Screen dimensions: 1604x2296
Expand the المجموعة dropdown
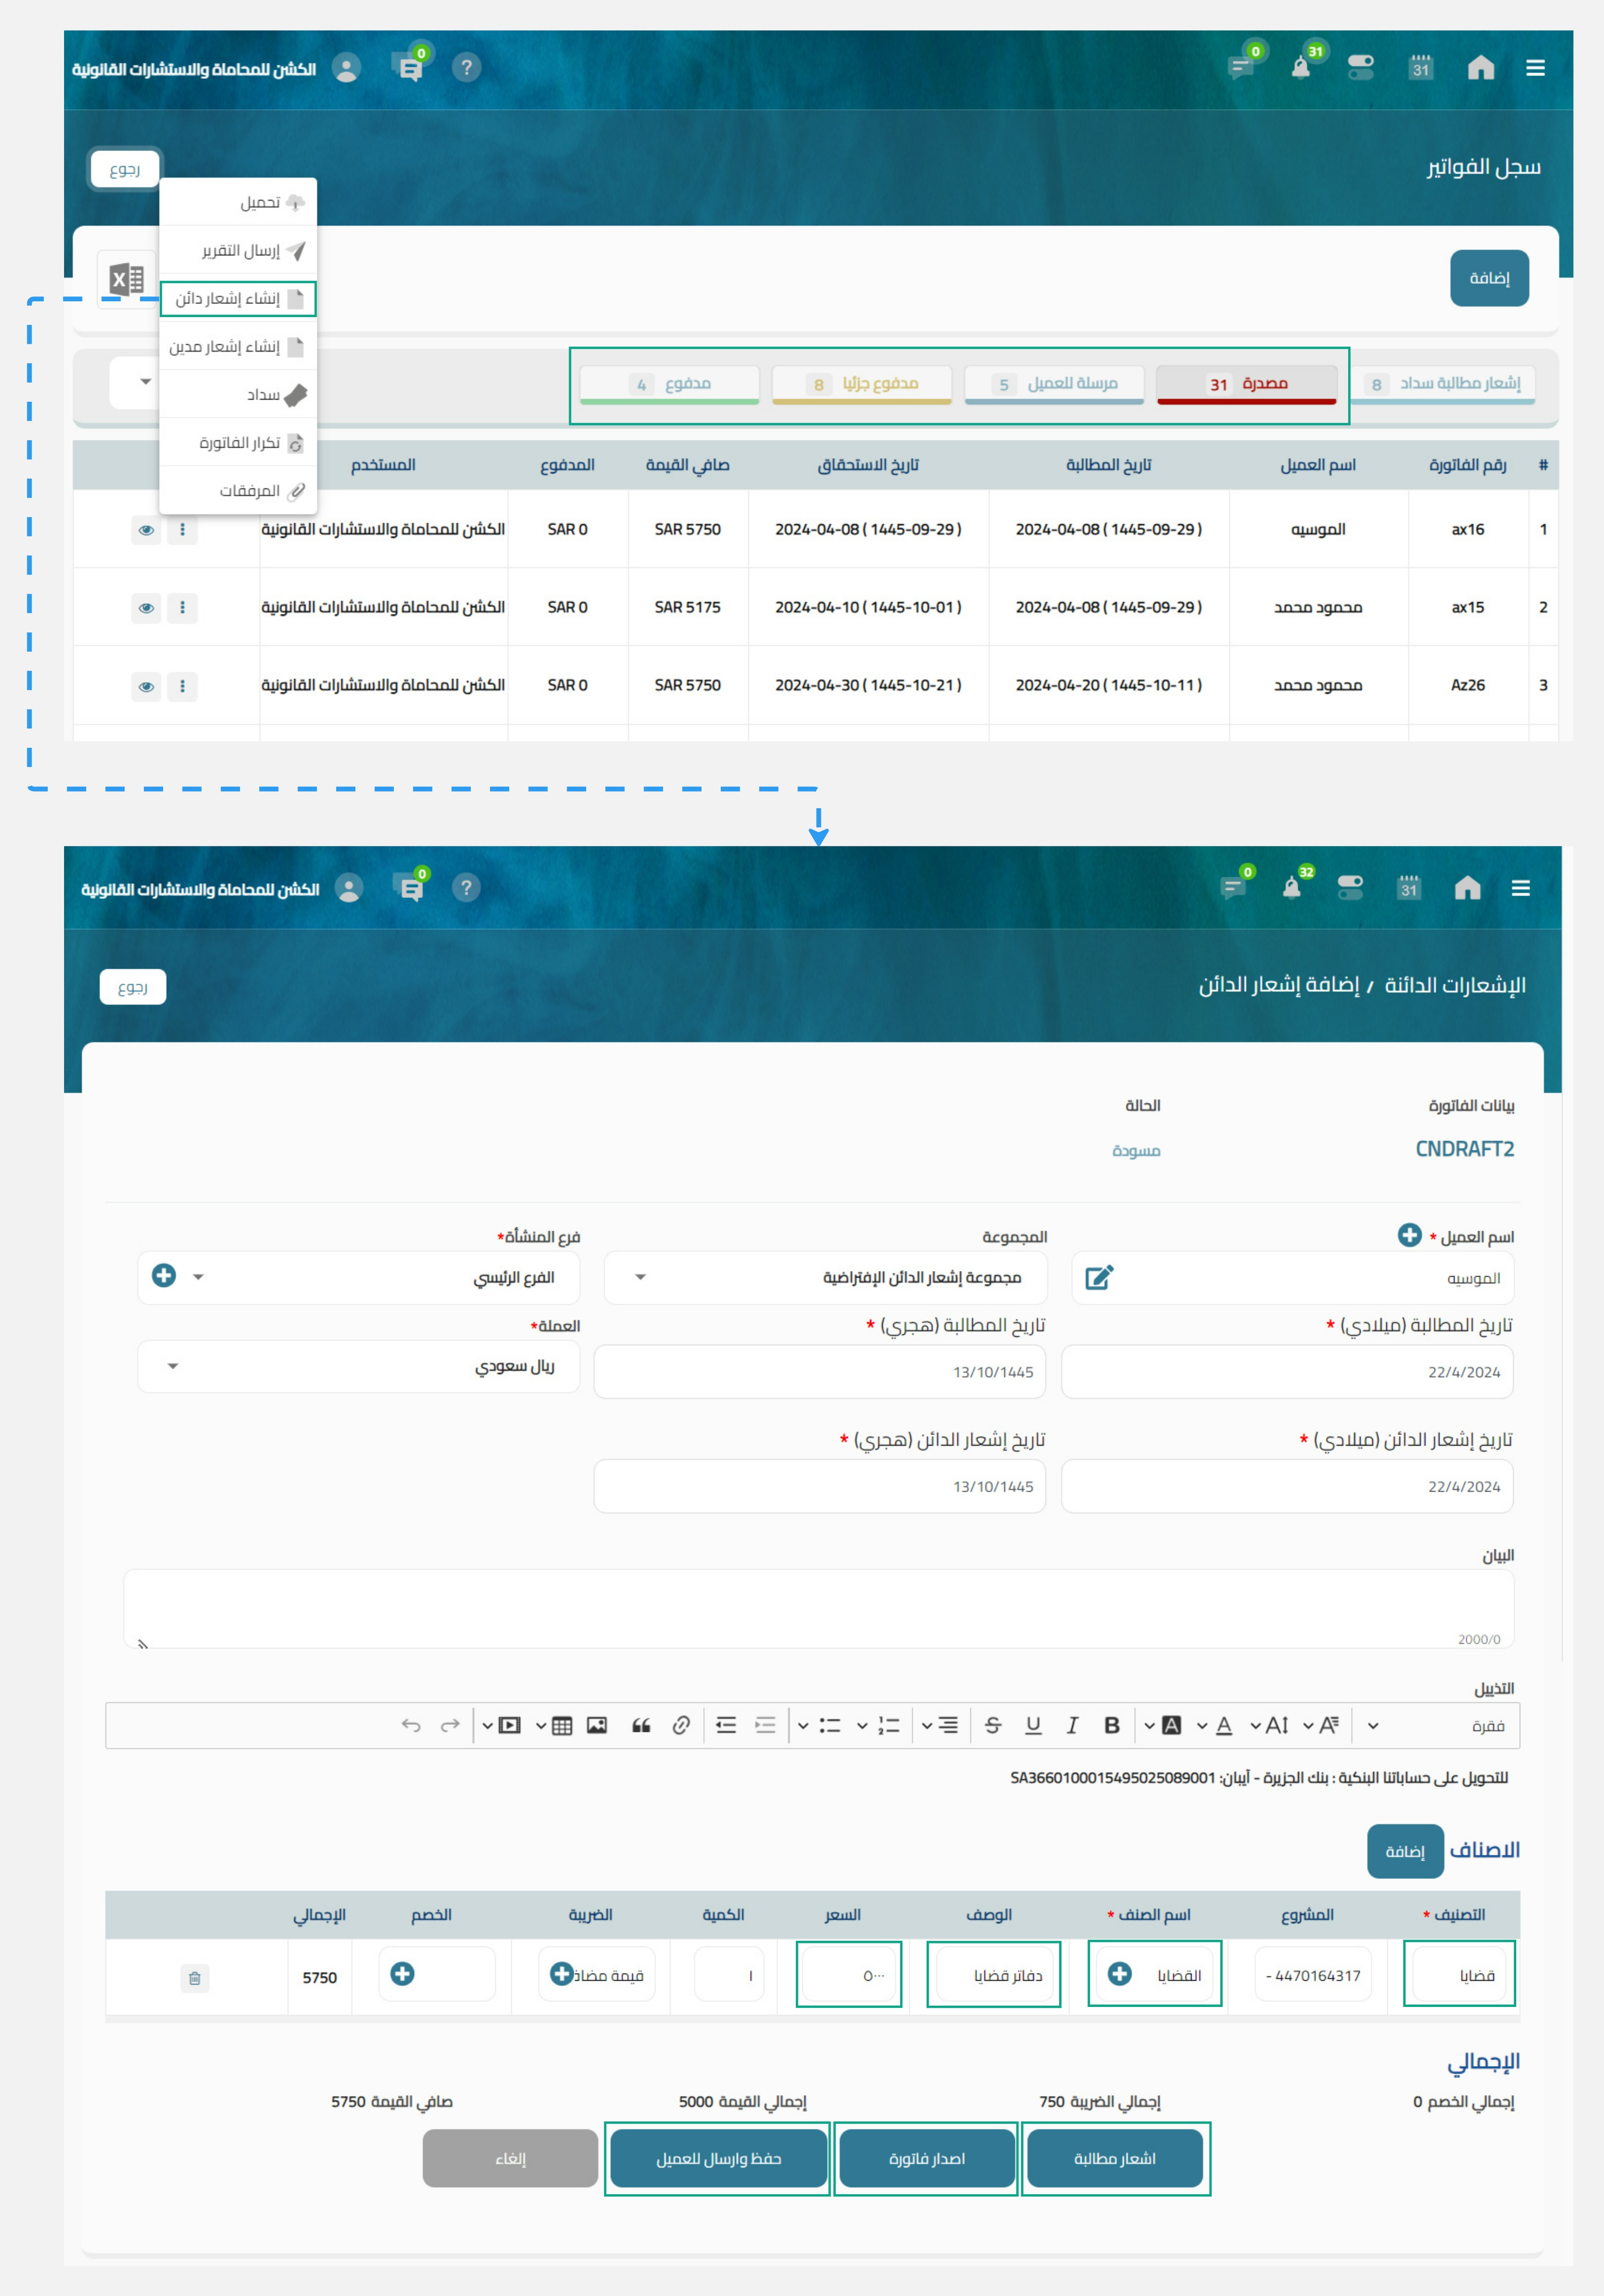click(641, 1277)
